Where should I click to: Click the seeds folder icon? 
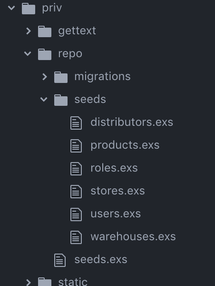pos(61,100)
